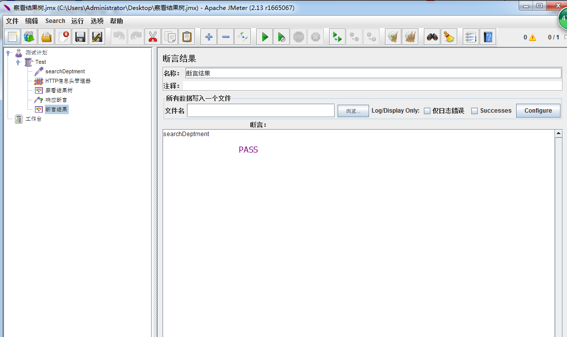Click the warning triangle error counter

532,37
